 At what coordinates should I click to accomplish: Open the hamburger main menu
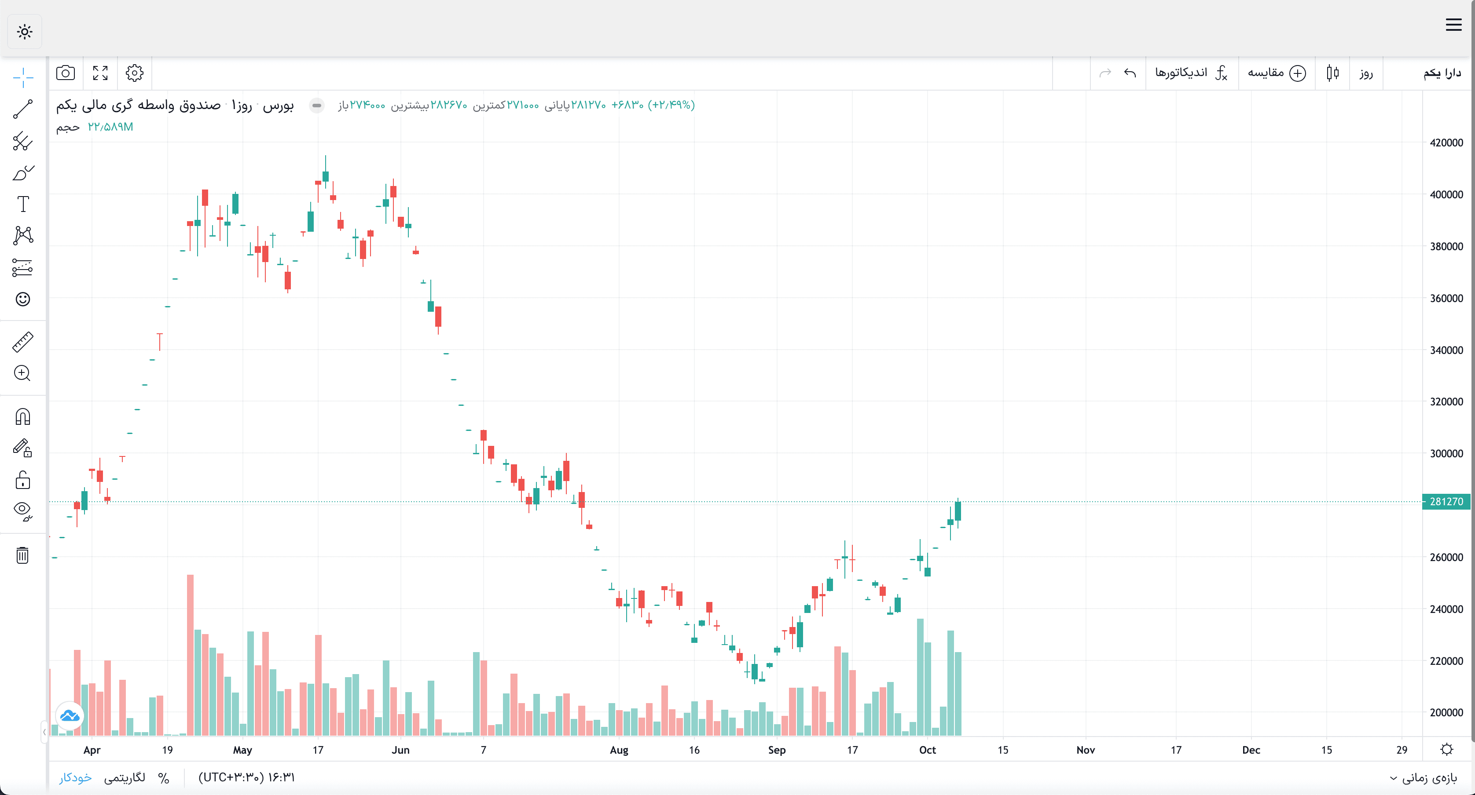tap(1453, 25)
